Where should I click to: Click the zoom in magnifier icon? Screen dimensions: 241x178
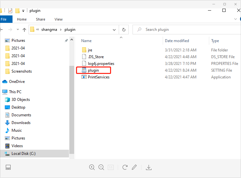(x=92, y=167)
